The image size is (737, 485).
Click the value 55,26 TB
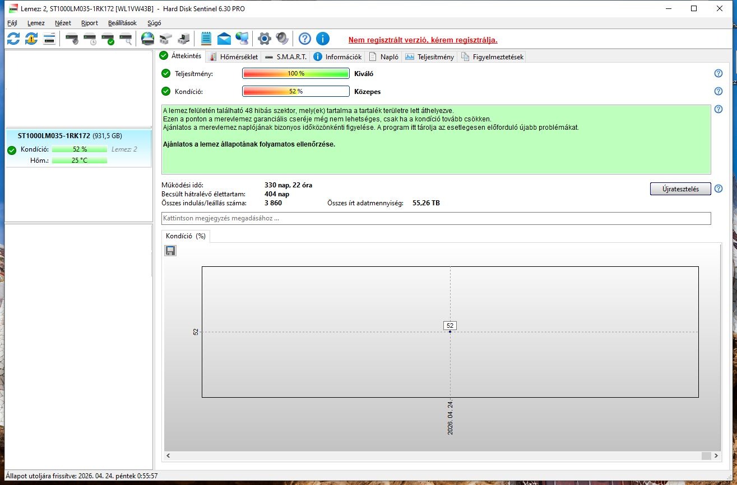coord(426,203)
